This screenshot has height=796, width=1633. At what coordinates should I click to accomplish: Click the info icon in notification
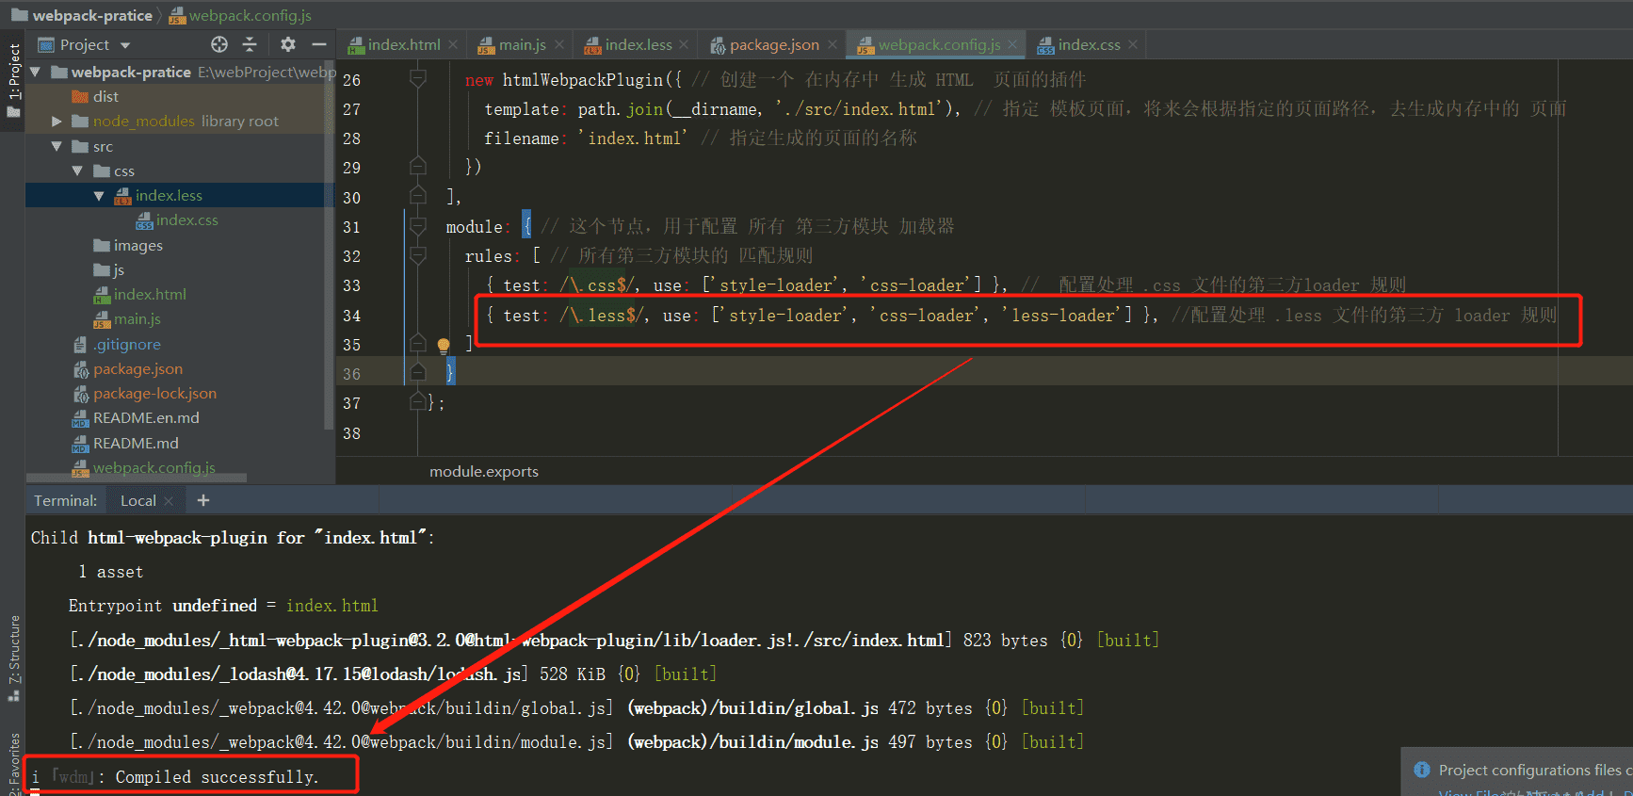tap(1422, 770)
